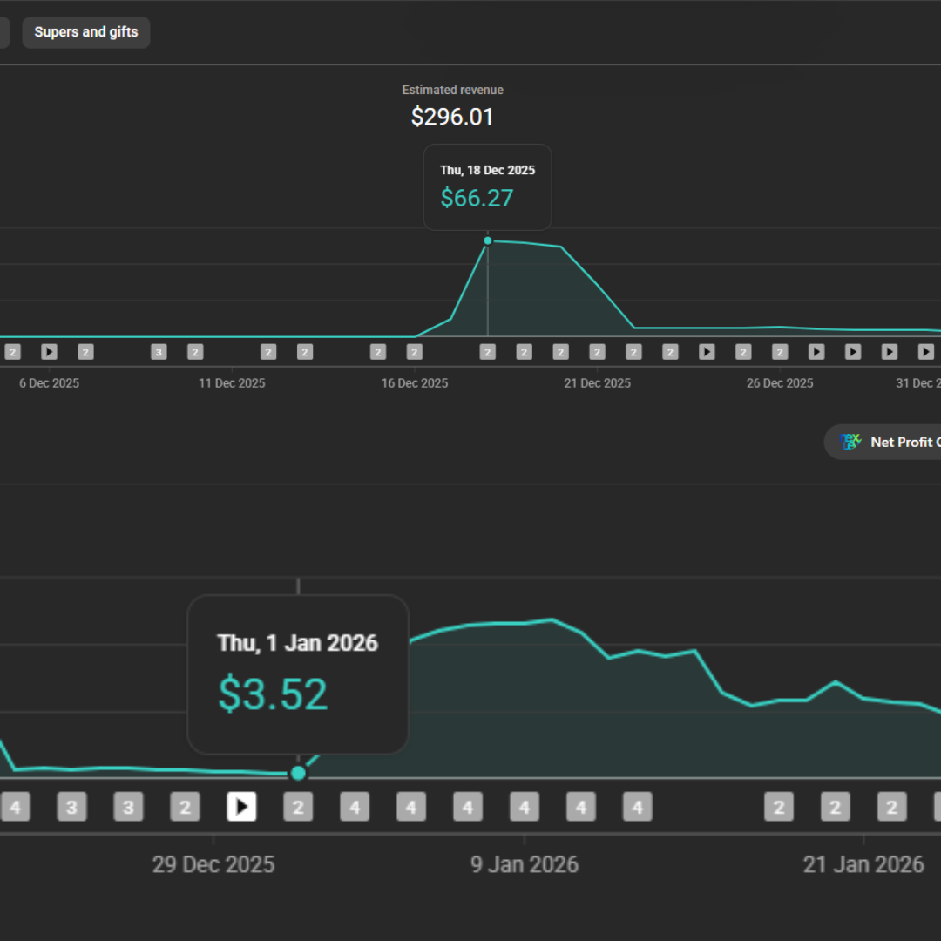Click the play marker above 6 Dec 2025
Image resolution: width=941 pixels, height=941 pixels.
click(49, 352)
